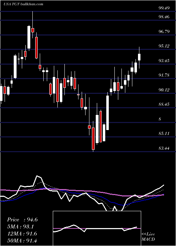Click the '12MA : 91.6' readout
The height and width of the screenshot is (246, 176).
click(22, 234)
